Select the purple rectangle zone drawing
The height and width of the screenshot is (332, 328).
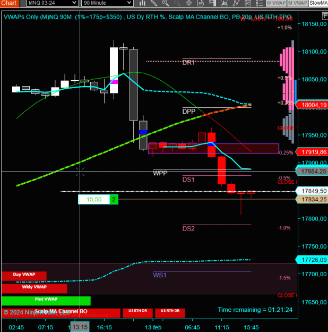click(x=213, y=148)
